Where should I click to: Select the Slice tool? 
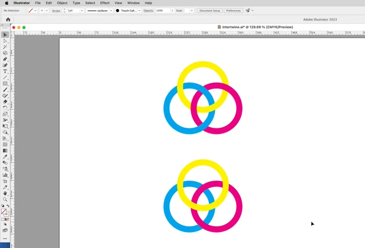click(5, 187)
